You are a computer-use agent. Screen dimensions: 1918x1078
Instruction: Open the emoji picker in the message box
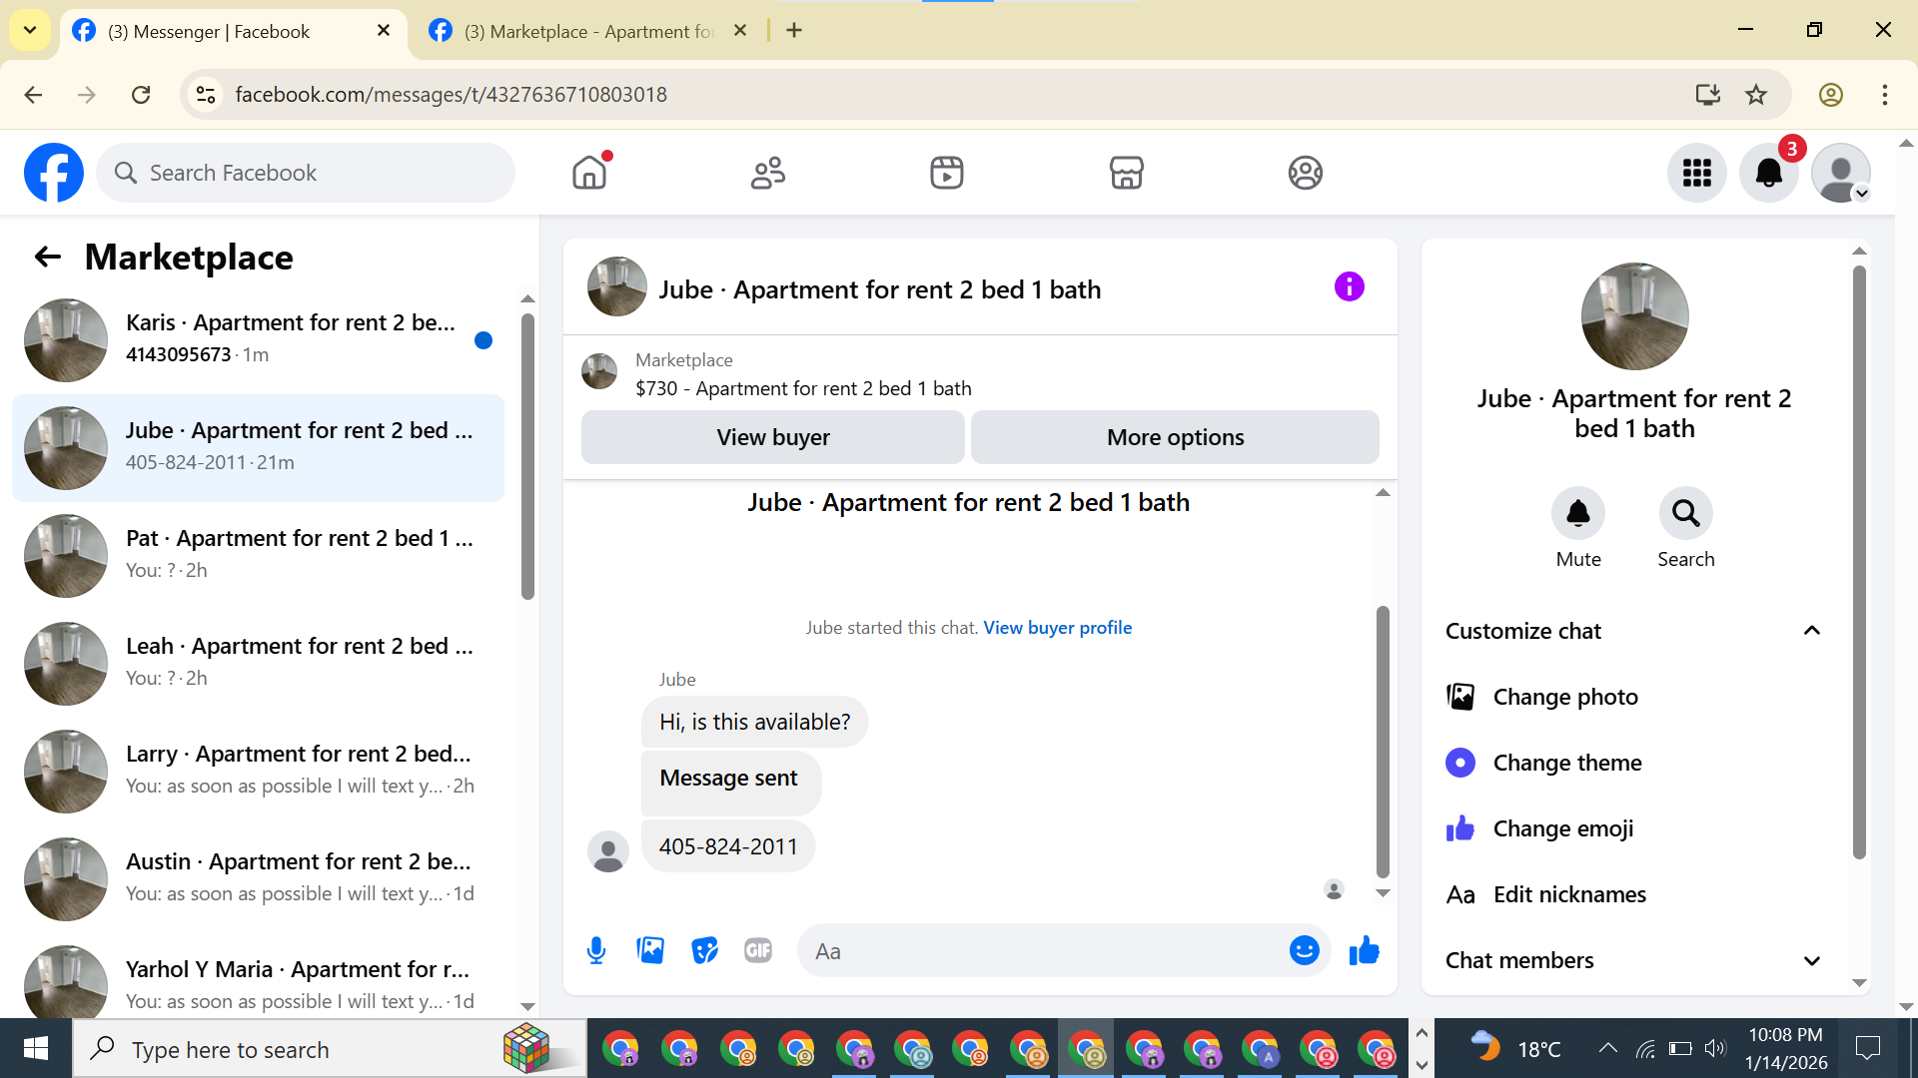pos(1304,950)
